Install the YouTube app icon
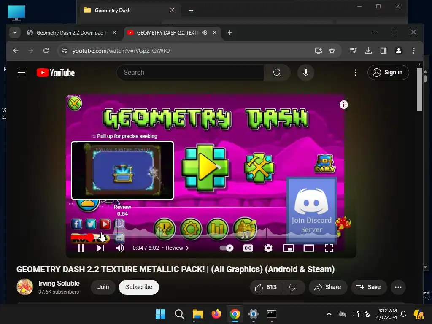432x324 pixels. click(319, 51)
